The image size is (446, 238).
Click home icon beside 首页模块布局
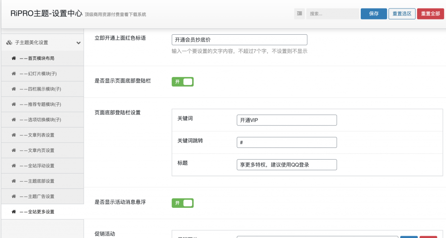pyautogui.click(x=14, y=58)
